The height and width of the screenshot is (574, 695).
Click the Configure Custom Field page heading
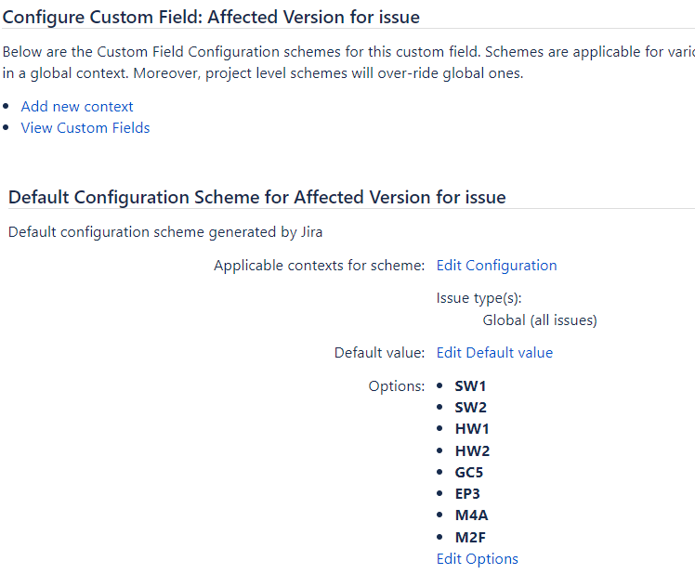(211, 17)
